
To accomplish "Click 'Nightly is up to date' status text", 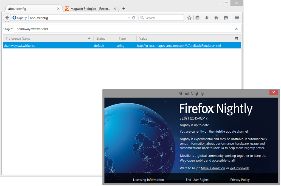I will (x=194, y=125).
